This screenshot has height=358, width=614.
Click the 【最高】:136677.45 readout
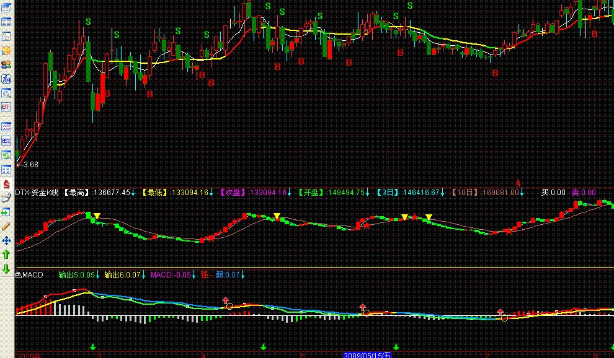tap(96, 192)
